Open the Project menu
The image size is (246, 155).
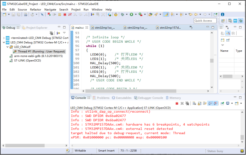coord(76,9)
